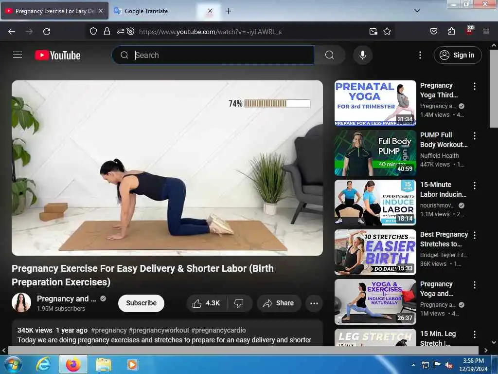This screenshot has width=498, height=374.
Task: Open YouTube settings three-dot menu
Action: [420, 55]
